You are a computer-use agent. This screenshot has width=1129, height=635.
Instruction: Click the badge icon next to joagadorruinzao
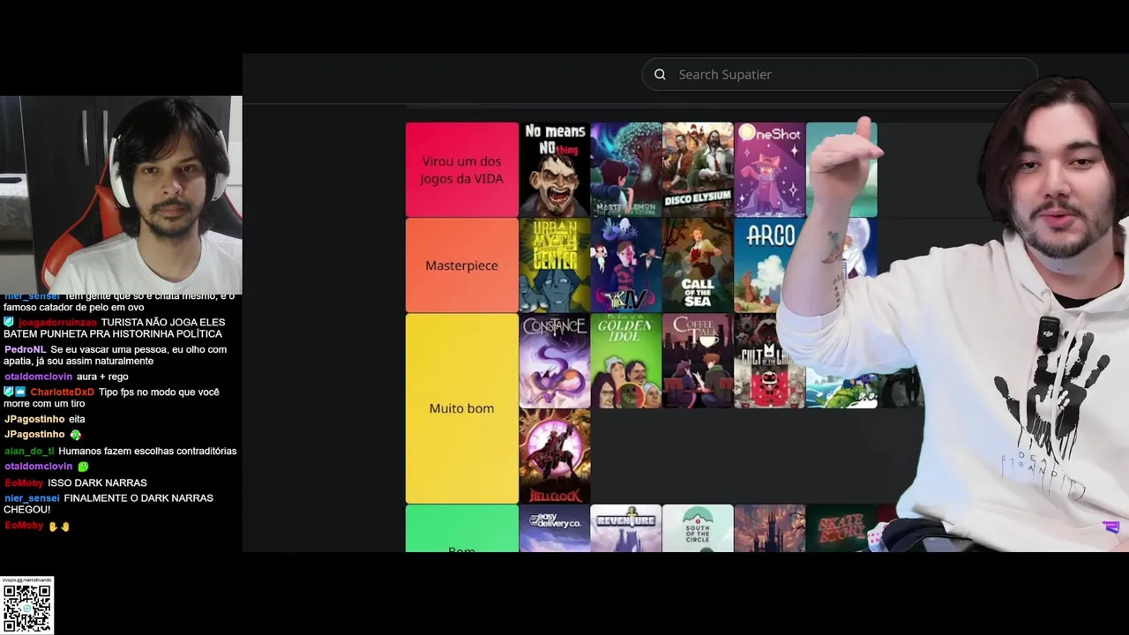pyautogui.click(x=9, y=323)
